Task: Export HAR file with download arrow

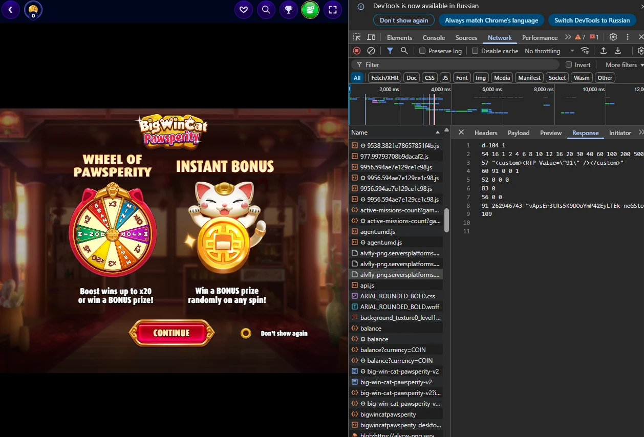Action: 618,51
